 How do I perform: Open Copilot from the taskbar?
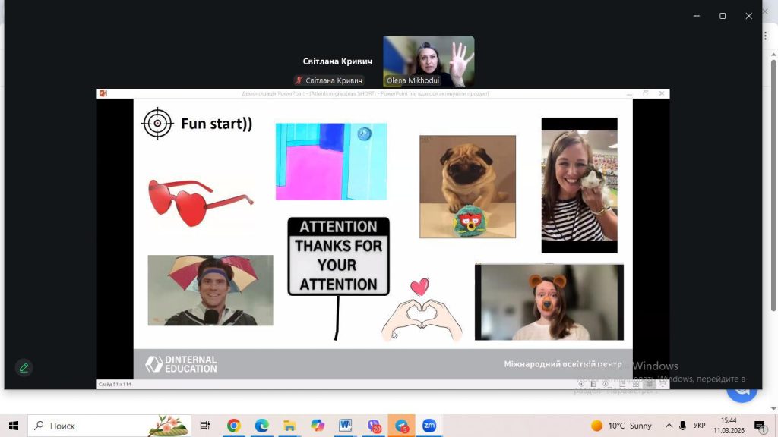tap(318, 426)
